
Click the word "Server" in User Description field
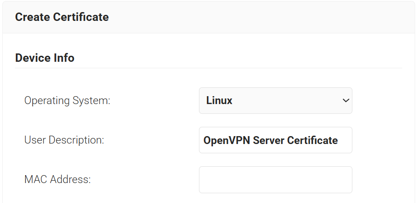pos(265,140)
